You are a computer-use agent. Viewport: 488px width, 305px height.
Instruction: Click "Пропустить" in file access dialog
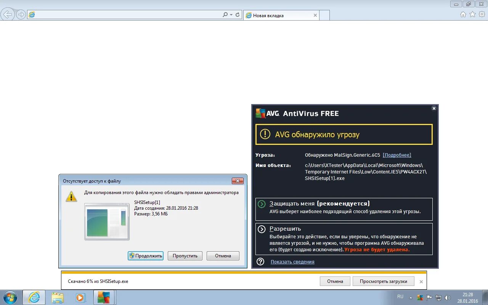(x=185, y=256)
